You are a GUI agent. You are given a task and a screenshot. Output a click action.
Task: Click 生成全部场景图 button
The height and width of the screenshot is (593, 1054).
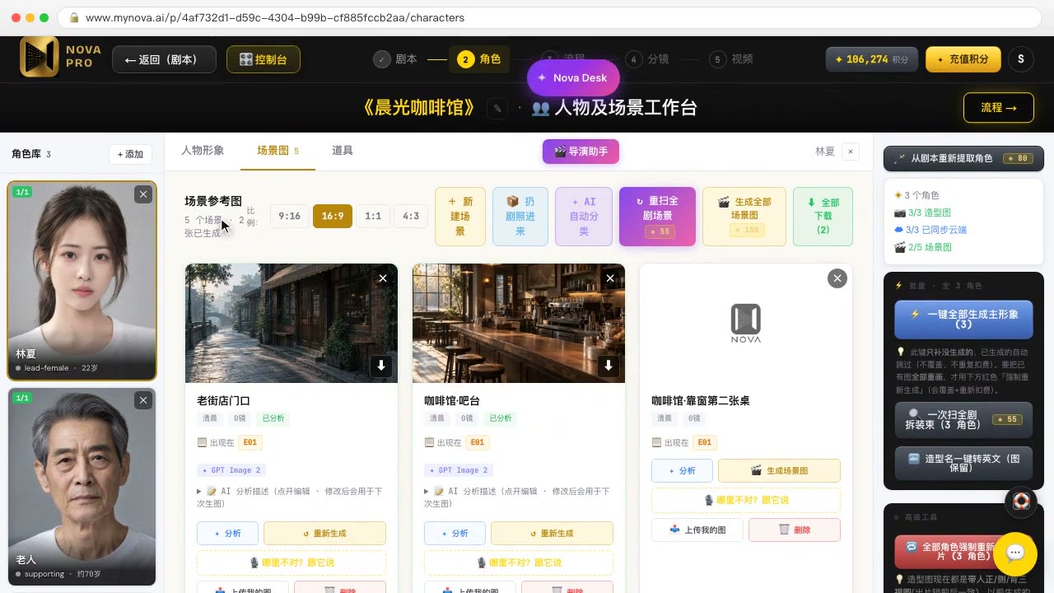[x=744, y=217]
